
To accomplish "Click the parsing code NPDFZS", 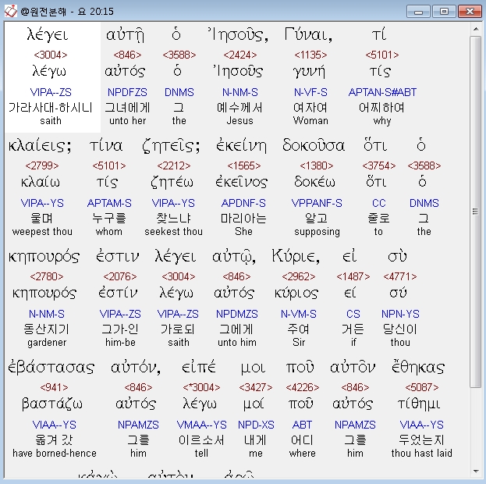I will [x=127, y=92].
